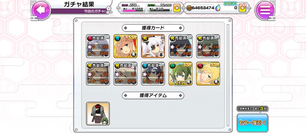Add stamina with the yellow plus
The height and width of the screenshot is (137, 306).
pyautogui.click(x=176, y=8)
